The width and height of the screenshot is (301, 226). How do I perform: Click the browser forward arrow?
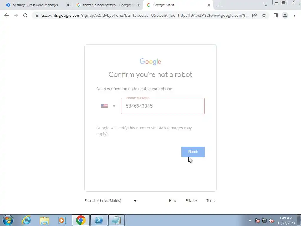click(x=16, y=15)
